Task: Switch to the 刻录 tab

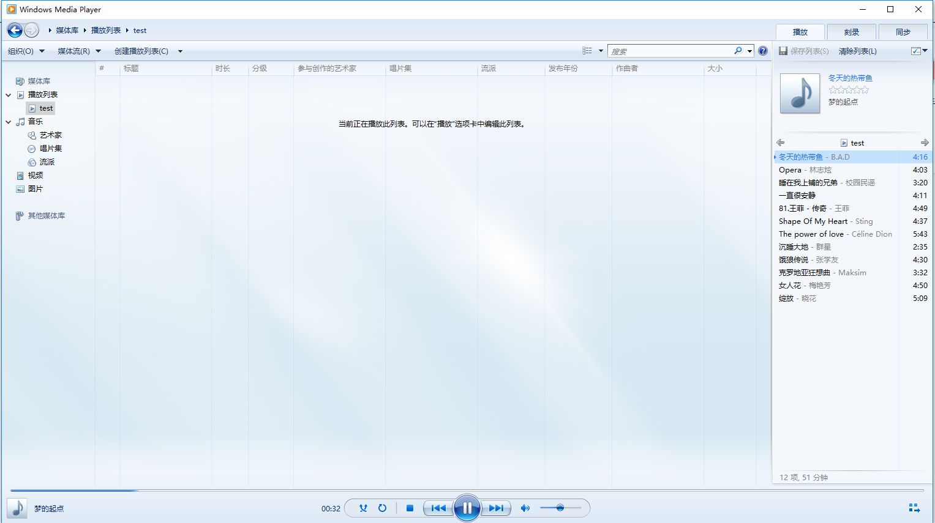Action: (x=851, y=32)
